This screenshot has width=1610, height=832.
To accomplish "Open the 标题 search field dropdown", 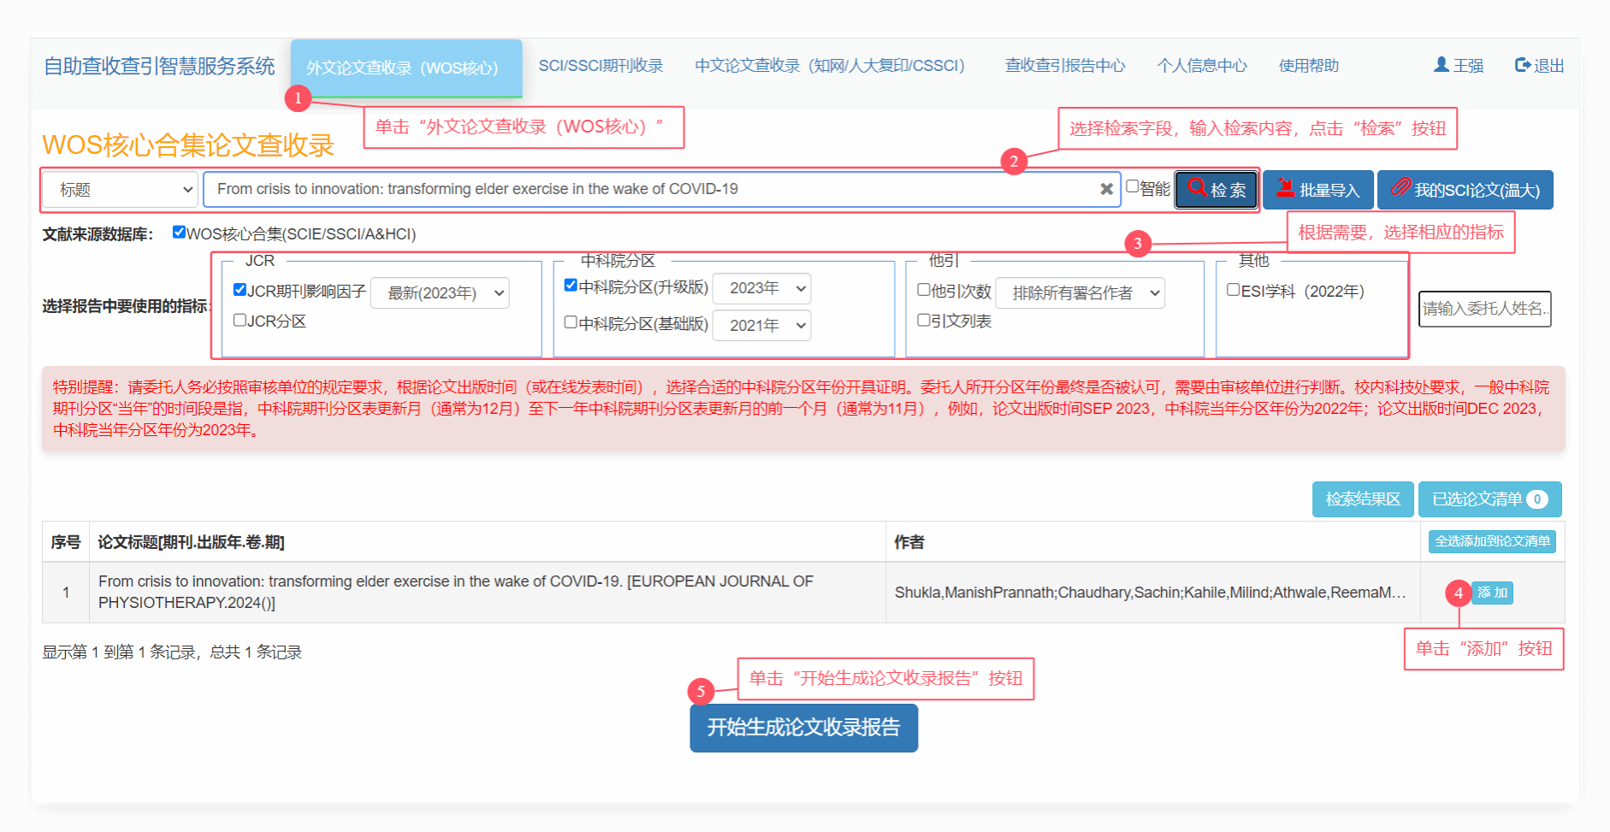I will [121, 190].
